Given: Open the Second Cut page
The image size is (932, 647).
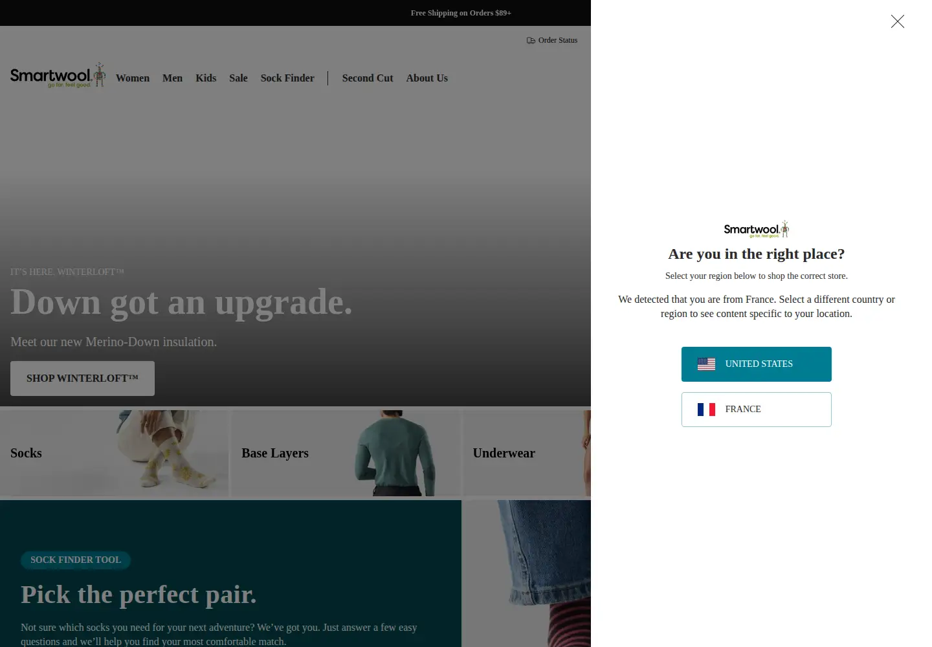Looking at the screenshot, I should 368,78.
